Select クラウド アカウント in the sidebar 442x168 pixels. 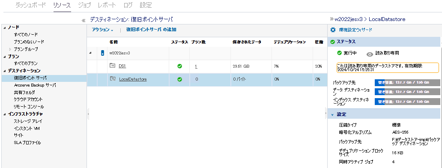click(x=28, y=99)
